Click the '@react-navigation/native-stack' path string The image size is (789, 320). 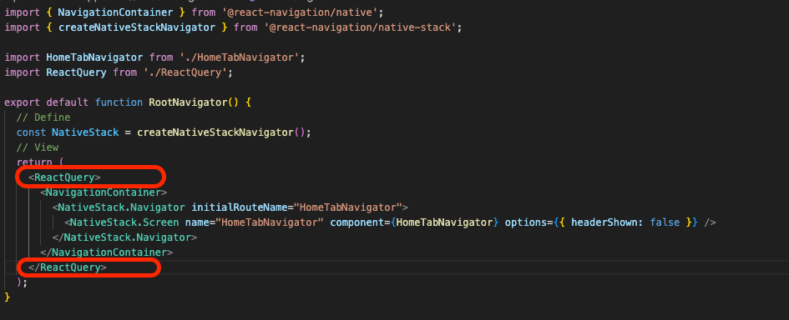pyautogui.click(x=360, y=27)
